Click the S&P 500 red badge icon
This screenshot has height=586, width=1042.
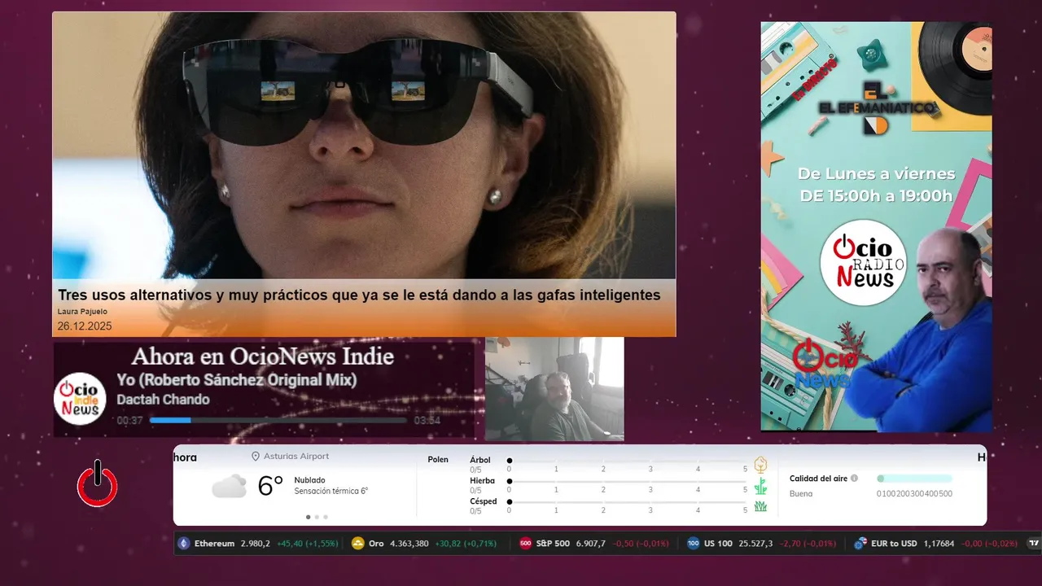[x=526, y=544]
